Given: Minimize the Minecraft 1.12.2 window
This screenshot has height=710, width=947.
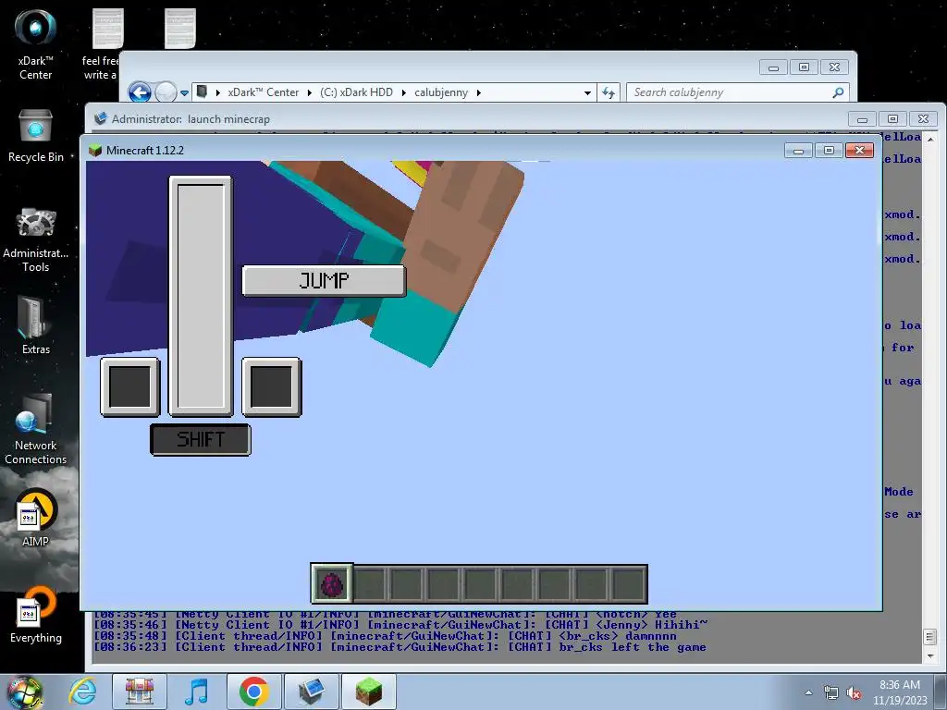Looking at the screenshot, I should [x=798, y=151].
